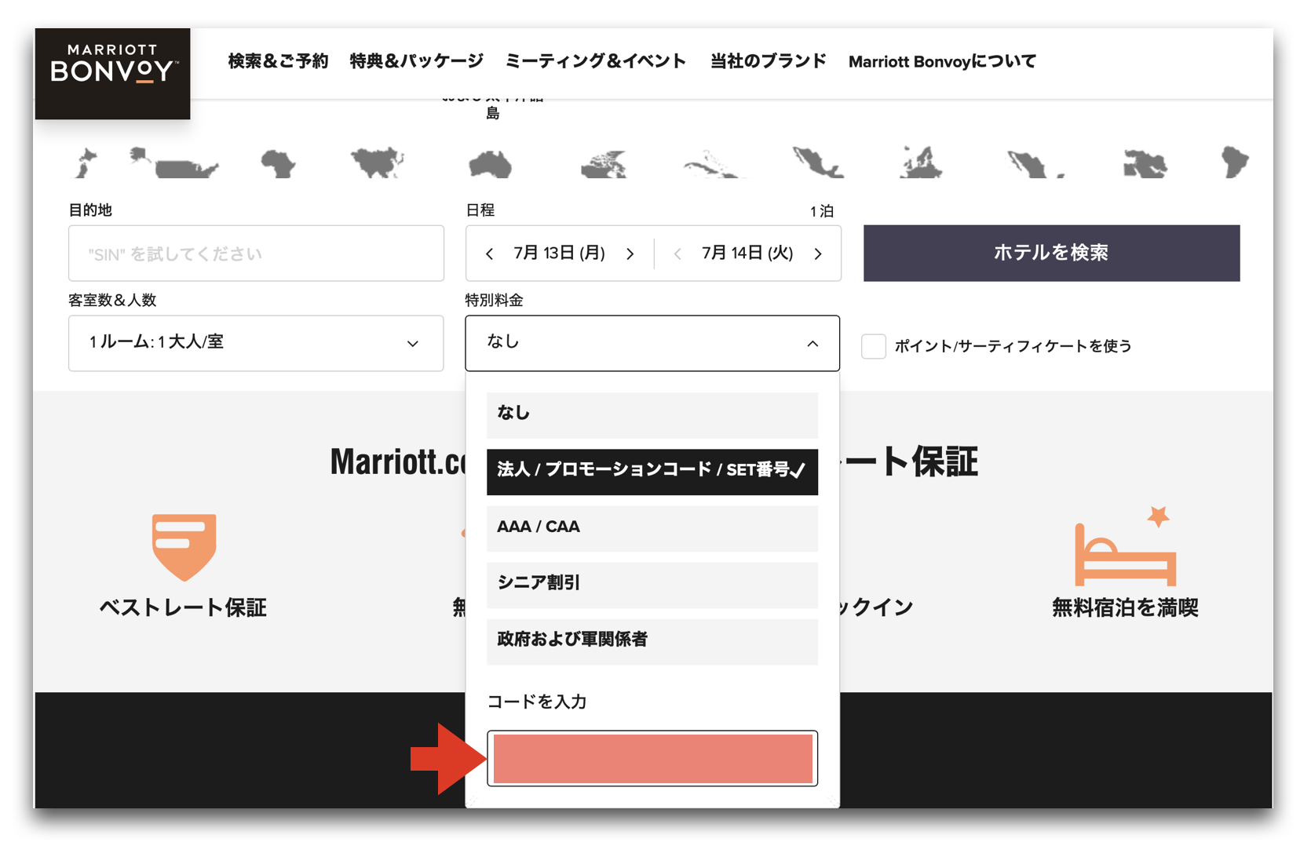
Task: Click the ホテルを検索 search button
Action: tap(1051, 253)
